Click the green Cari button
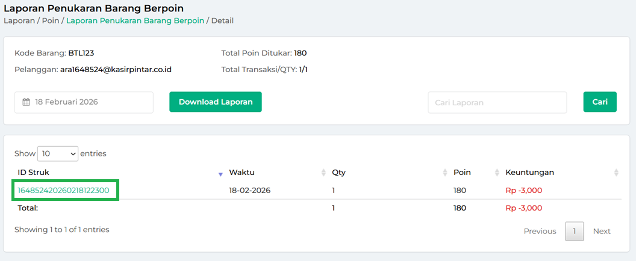The image size is (636, 261). coord(600,102)
